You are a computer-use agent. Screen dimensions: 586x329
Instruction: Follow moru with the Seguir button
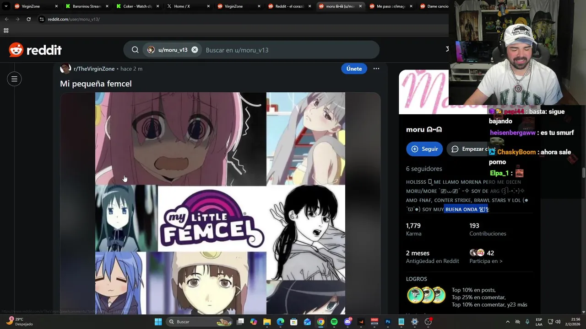pos(424,149)
